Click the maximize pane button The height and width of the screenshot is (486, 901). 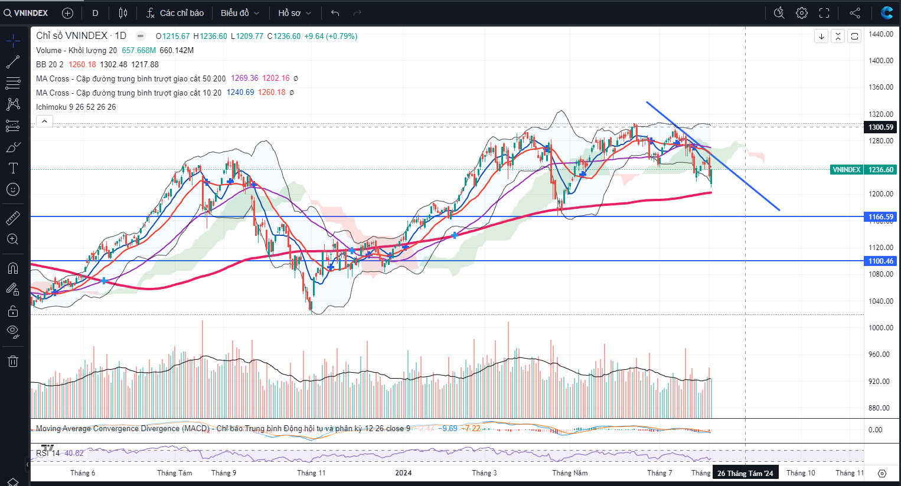(x=854, y=37)
